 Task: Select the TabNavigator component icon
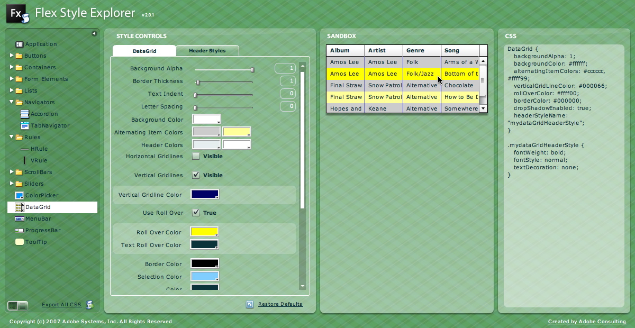(25, 126)
